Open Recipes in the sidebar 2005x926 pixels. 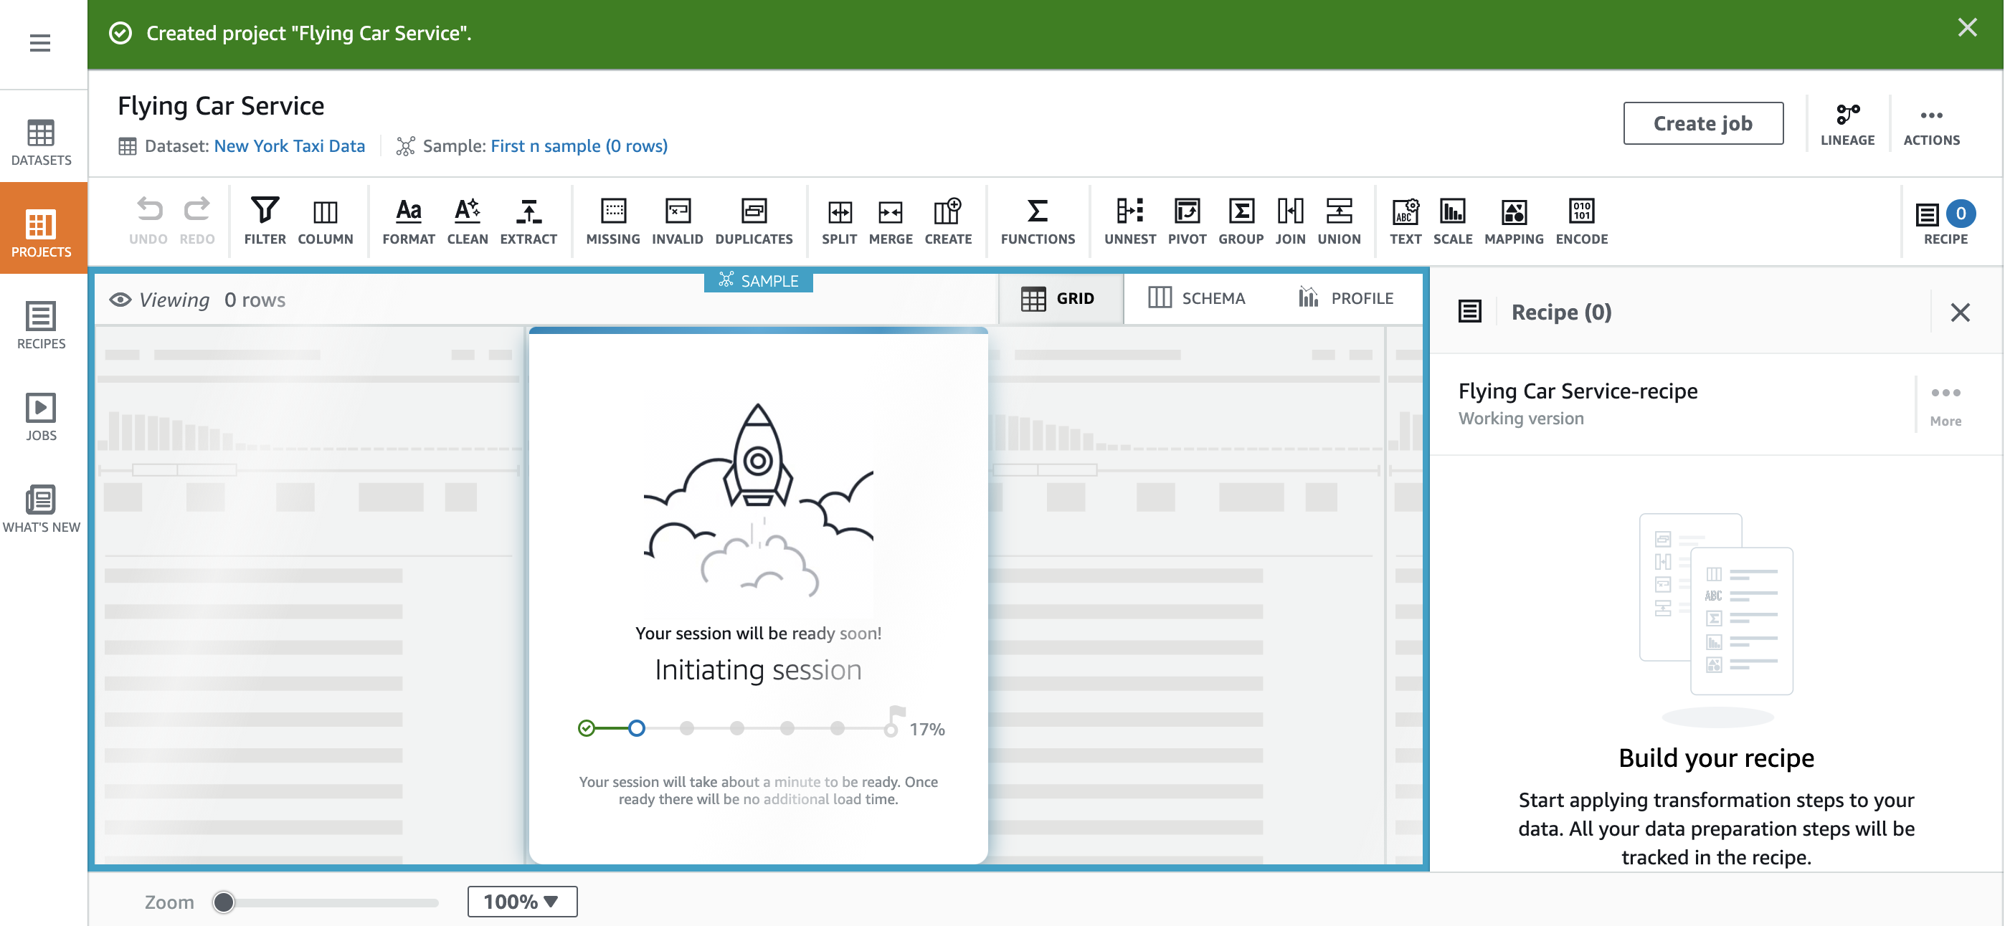click(x=42, y=326)
